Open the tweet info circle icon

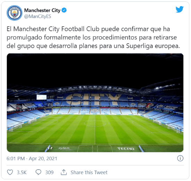180,158
